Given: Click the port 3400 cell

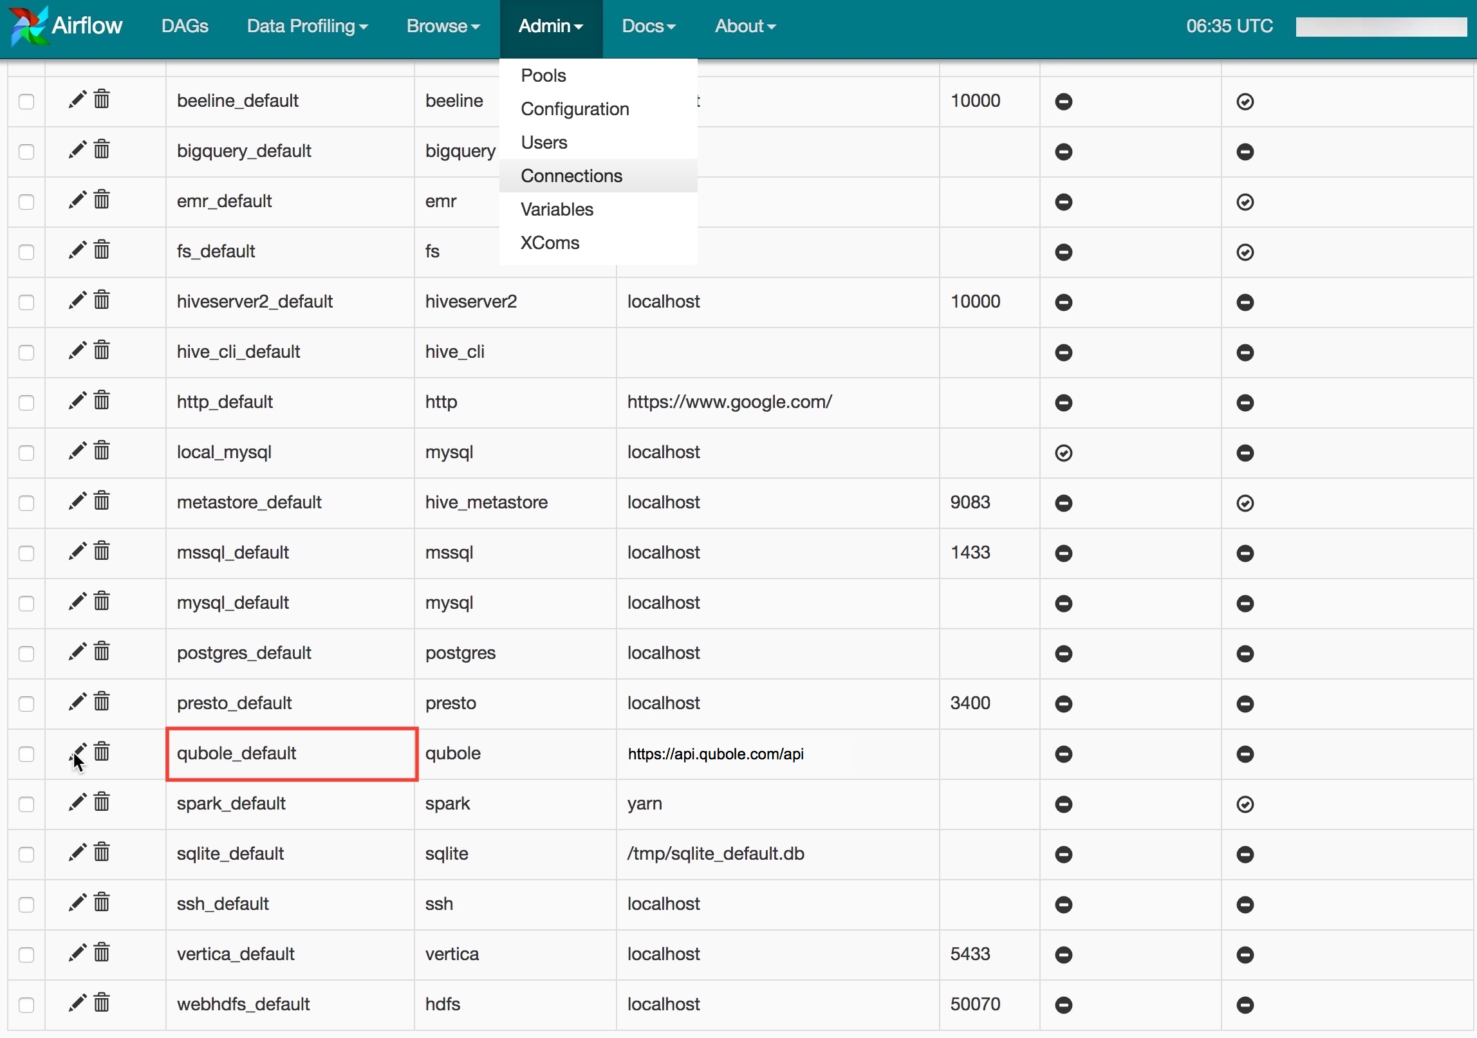Looking at the screenshot, I should pos(989,703).
